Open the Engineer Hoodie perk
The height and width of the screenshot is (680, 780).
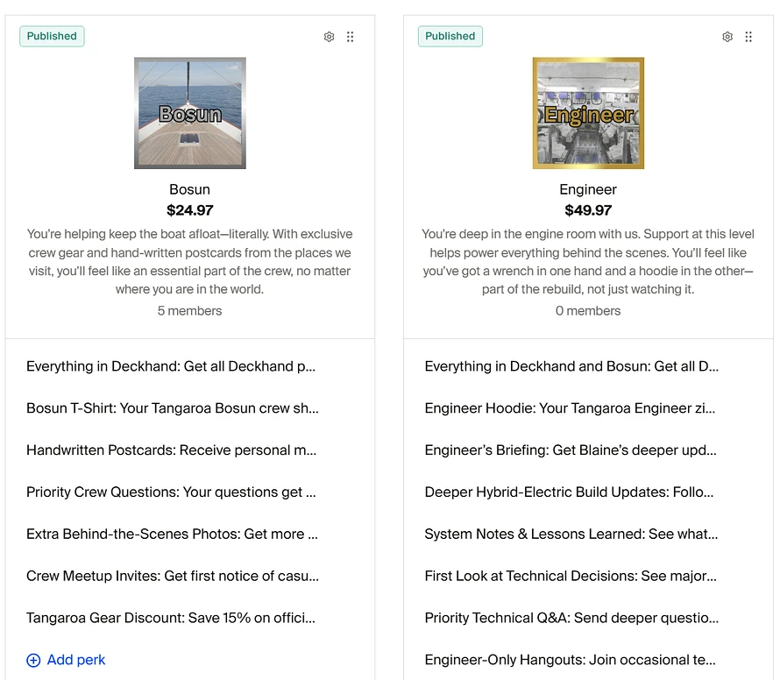click(x=570, y=408)
